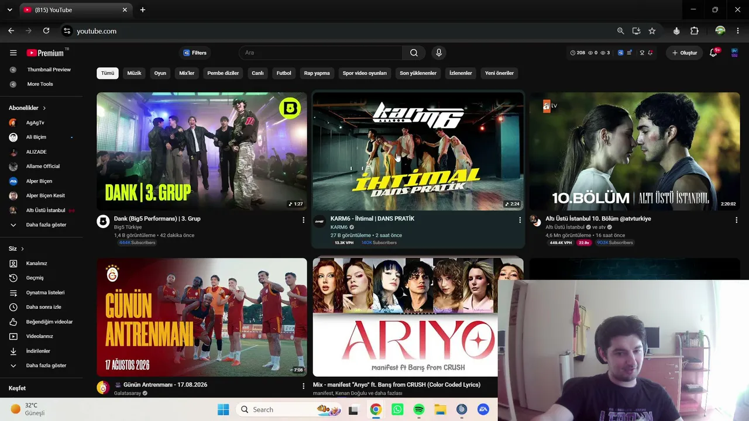Image resolution: width=749 pixels, height=421 pixels.
Task: Bookmark this page with the star icon
Action: click(652, 31)
